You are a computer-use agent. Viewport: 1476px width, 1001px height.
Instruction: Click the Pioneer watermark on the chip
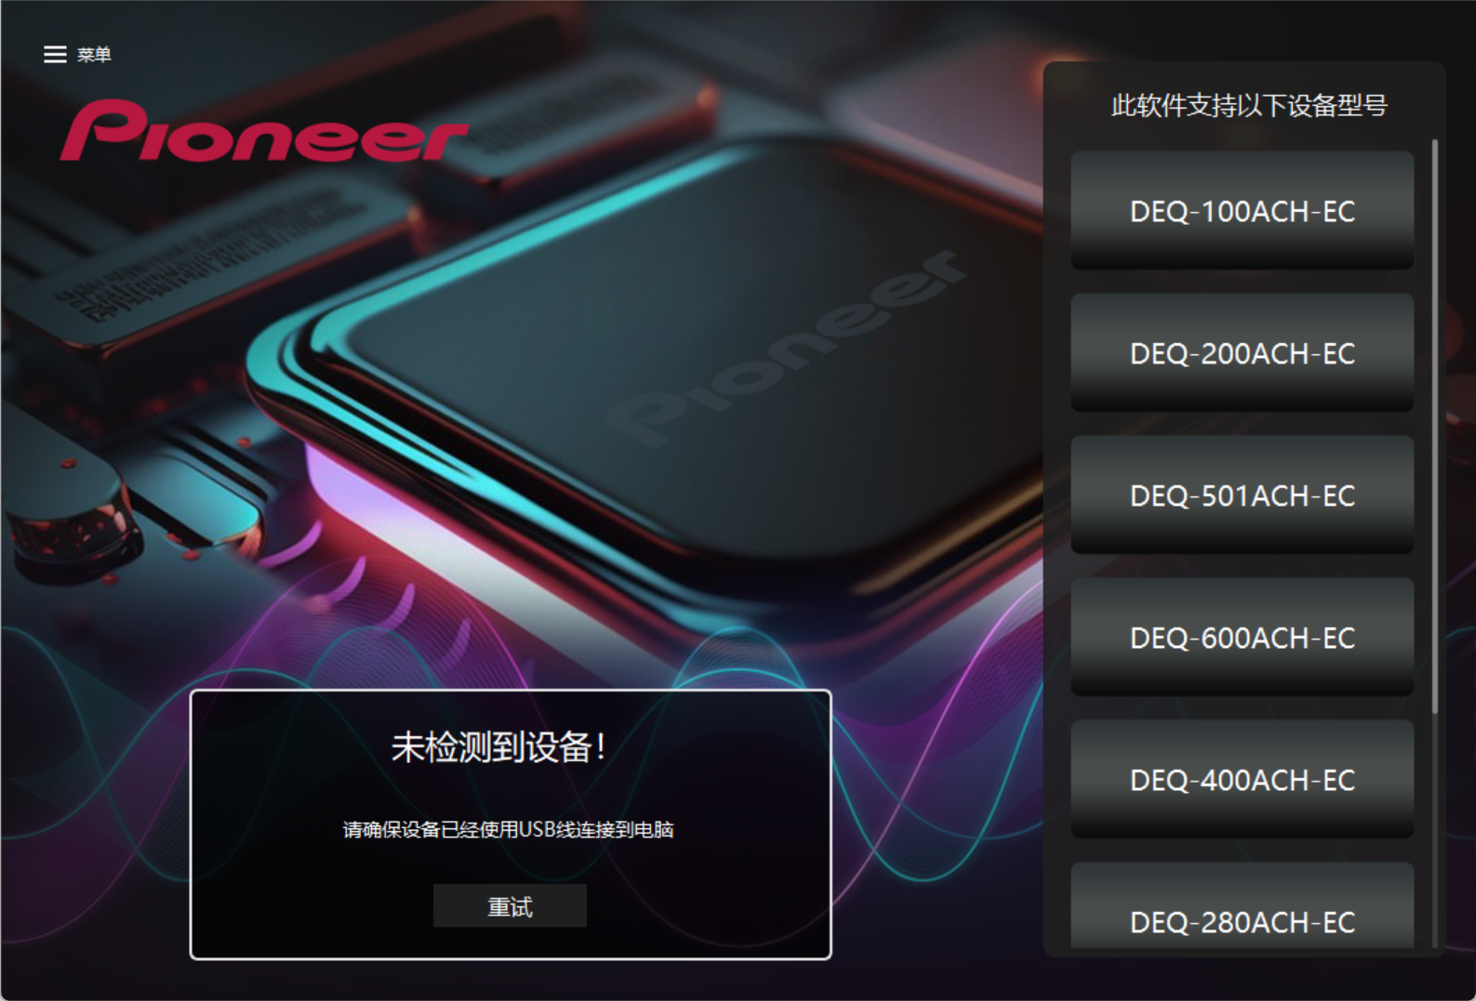click(788, 349)
